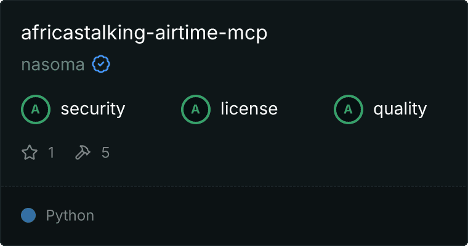Click the dashed divider line above Python
The height and width of the screenshot is (246, 468).
coord(234,186)
